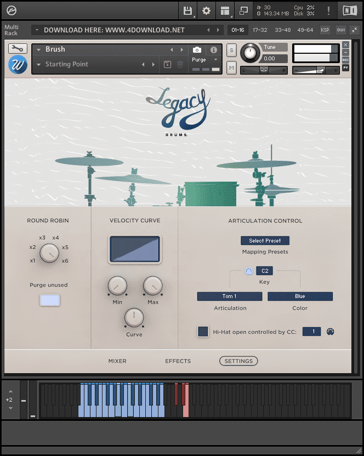Switch to rack page 01-16

(237, 30)
